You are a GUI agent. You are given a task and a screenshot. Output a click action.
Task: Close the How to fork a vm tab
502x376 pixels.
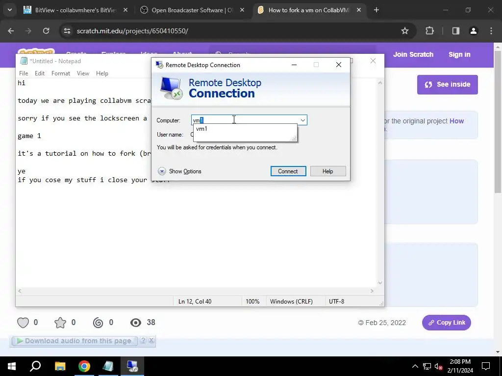tap(359, 10)
